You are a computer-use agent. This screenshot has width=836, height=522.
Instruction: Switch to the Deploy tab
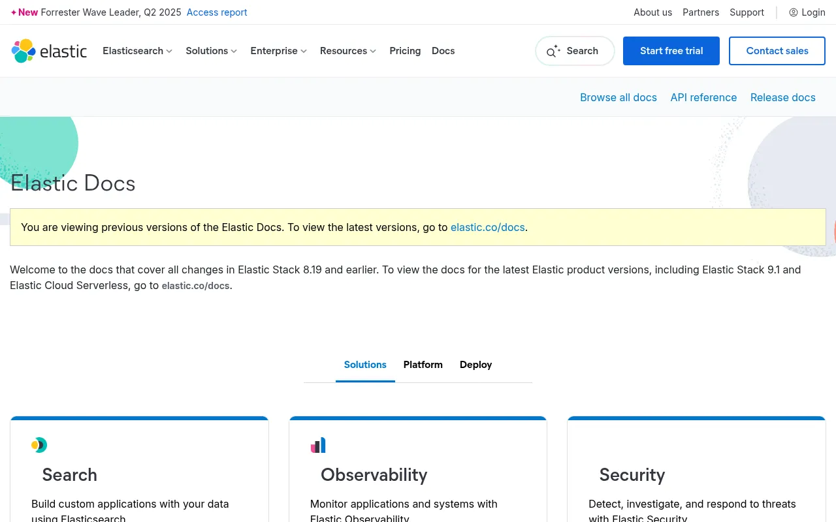pos(475,365)
